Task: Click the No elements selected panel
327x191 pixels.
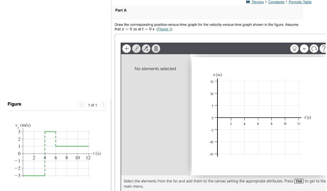Action: [x=156, y=115]
